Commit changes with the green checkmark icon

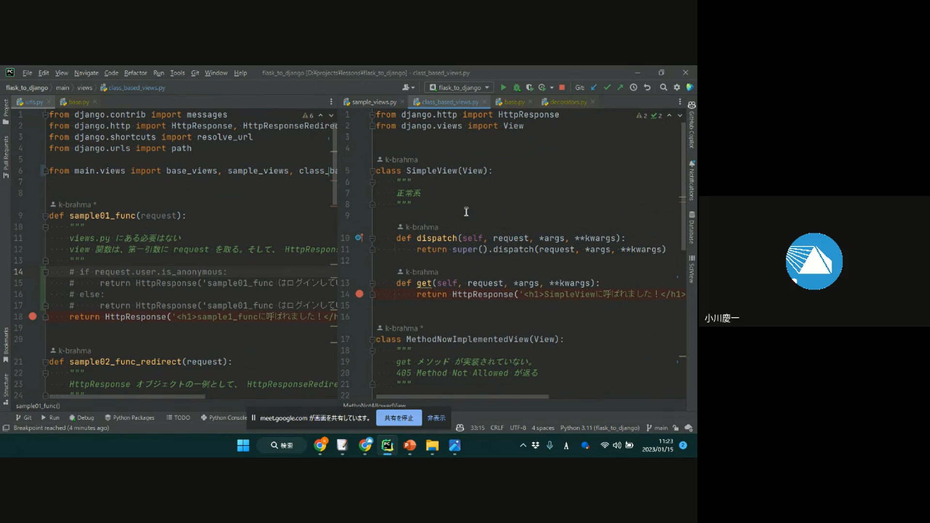point(607,88)
